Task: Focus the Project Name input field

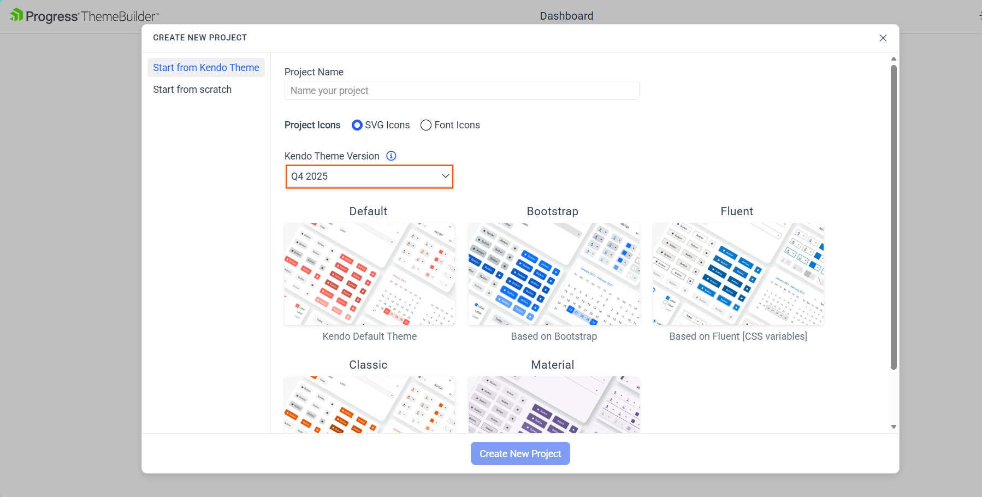Action: point(462,91)
